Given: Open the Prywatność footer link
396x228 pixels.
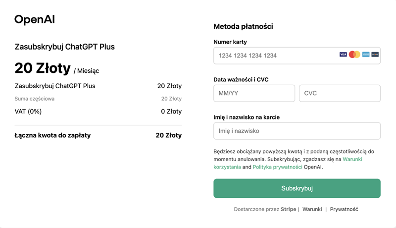Looking at the screenshot, I should [344, 209].
